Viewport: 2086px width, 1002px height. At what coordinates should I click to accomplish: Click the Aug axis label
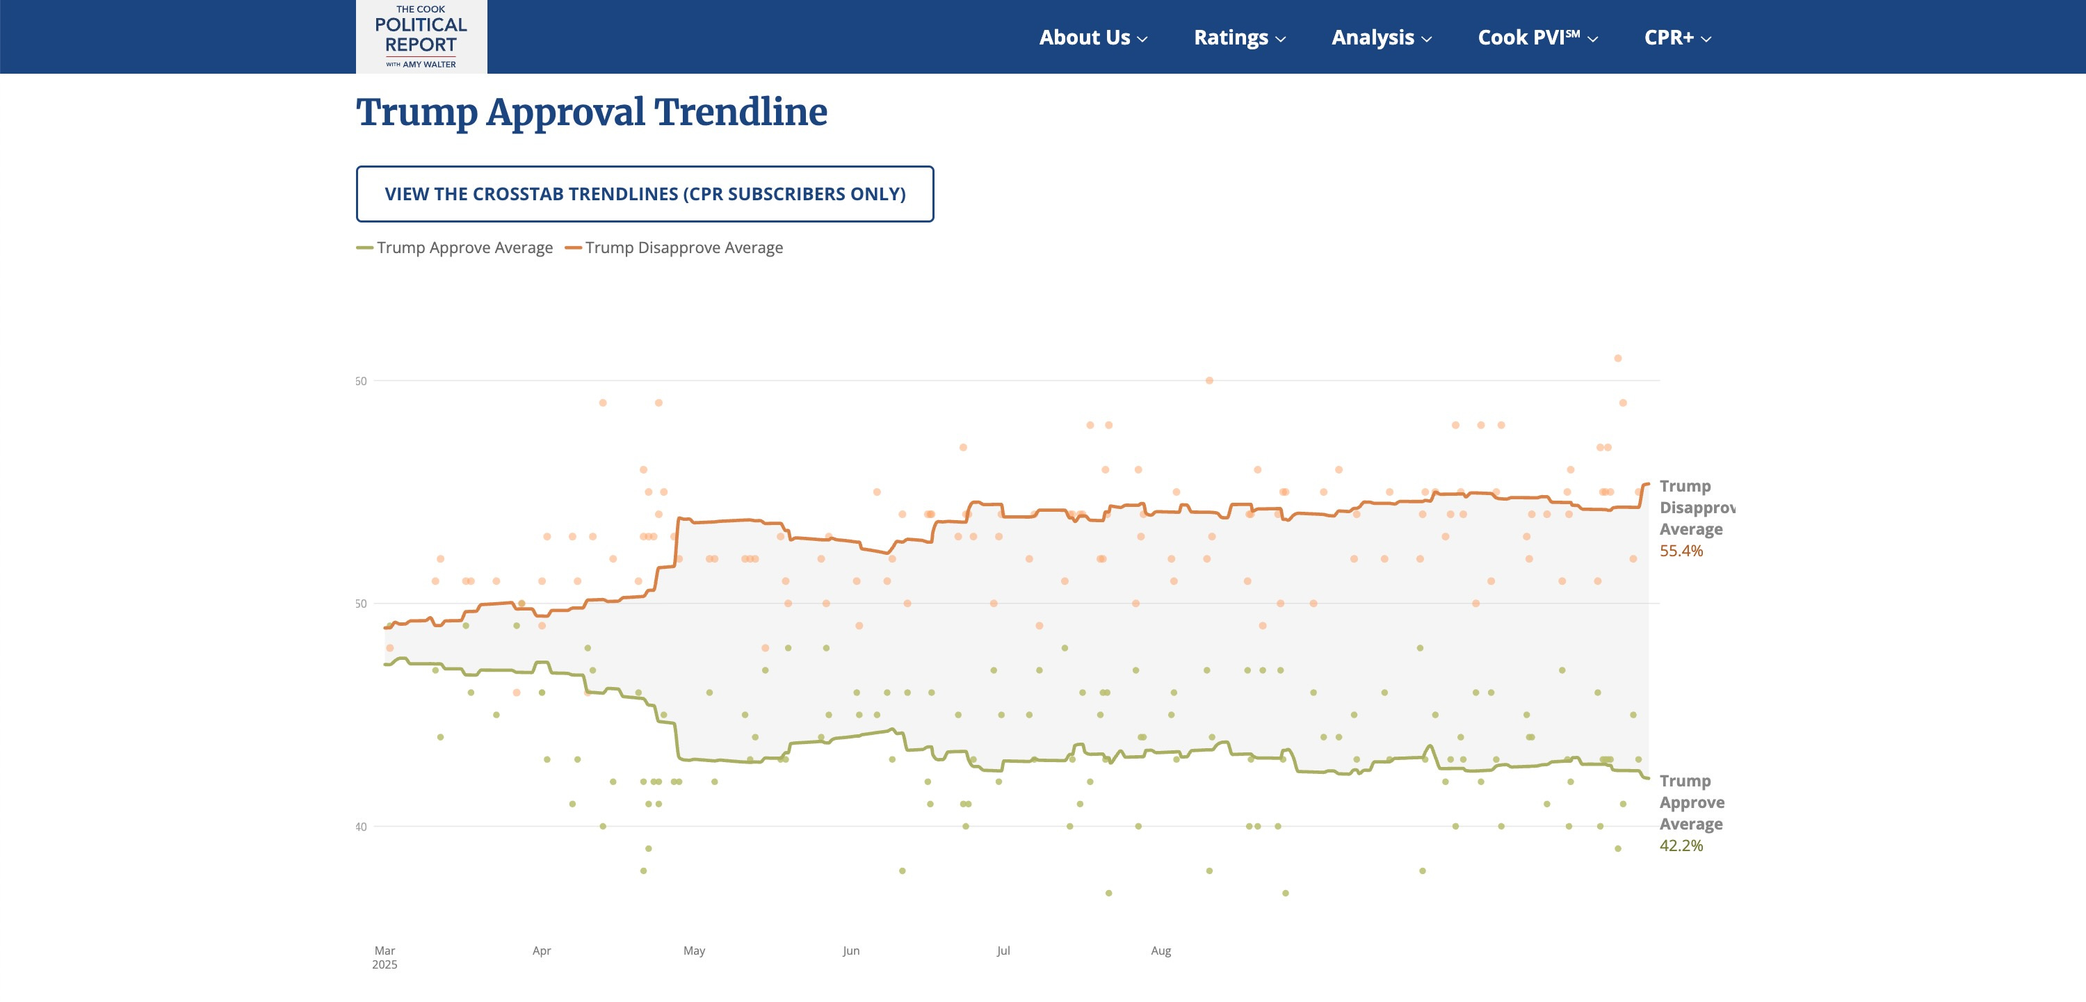tap(1161, 951)
